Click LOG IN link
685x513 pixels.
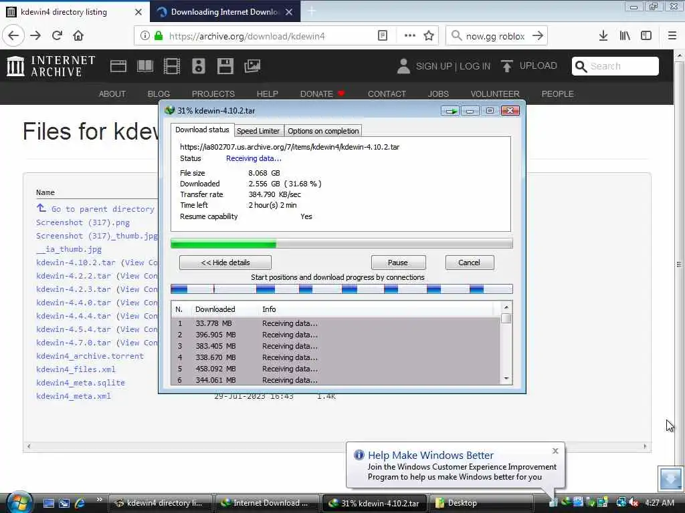click(475, 66)
